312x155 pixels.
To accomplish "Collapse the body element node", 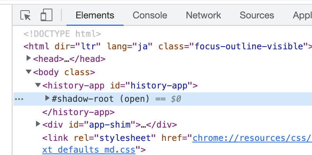I will (x=29, y=72).
